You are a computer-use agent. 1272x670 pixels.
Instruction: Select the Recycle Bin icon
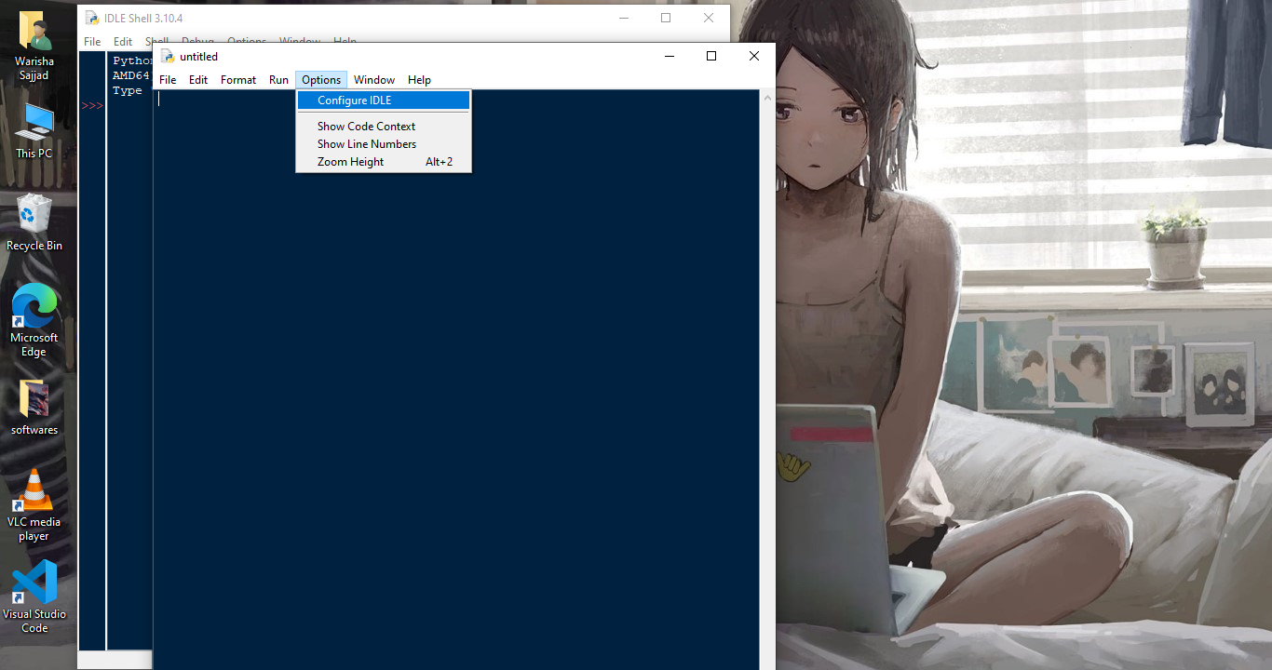[34, 222]
